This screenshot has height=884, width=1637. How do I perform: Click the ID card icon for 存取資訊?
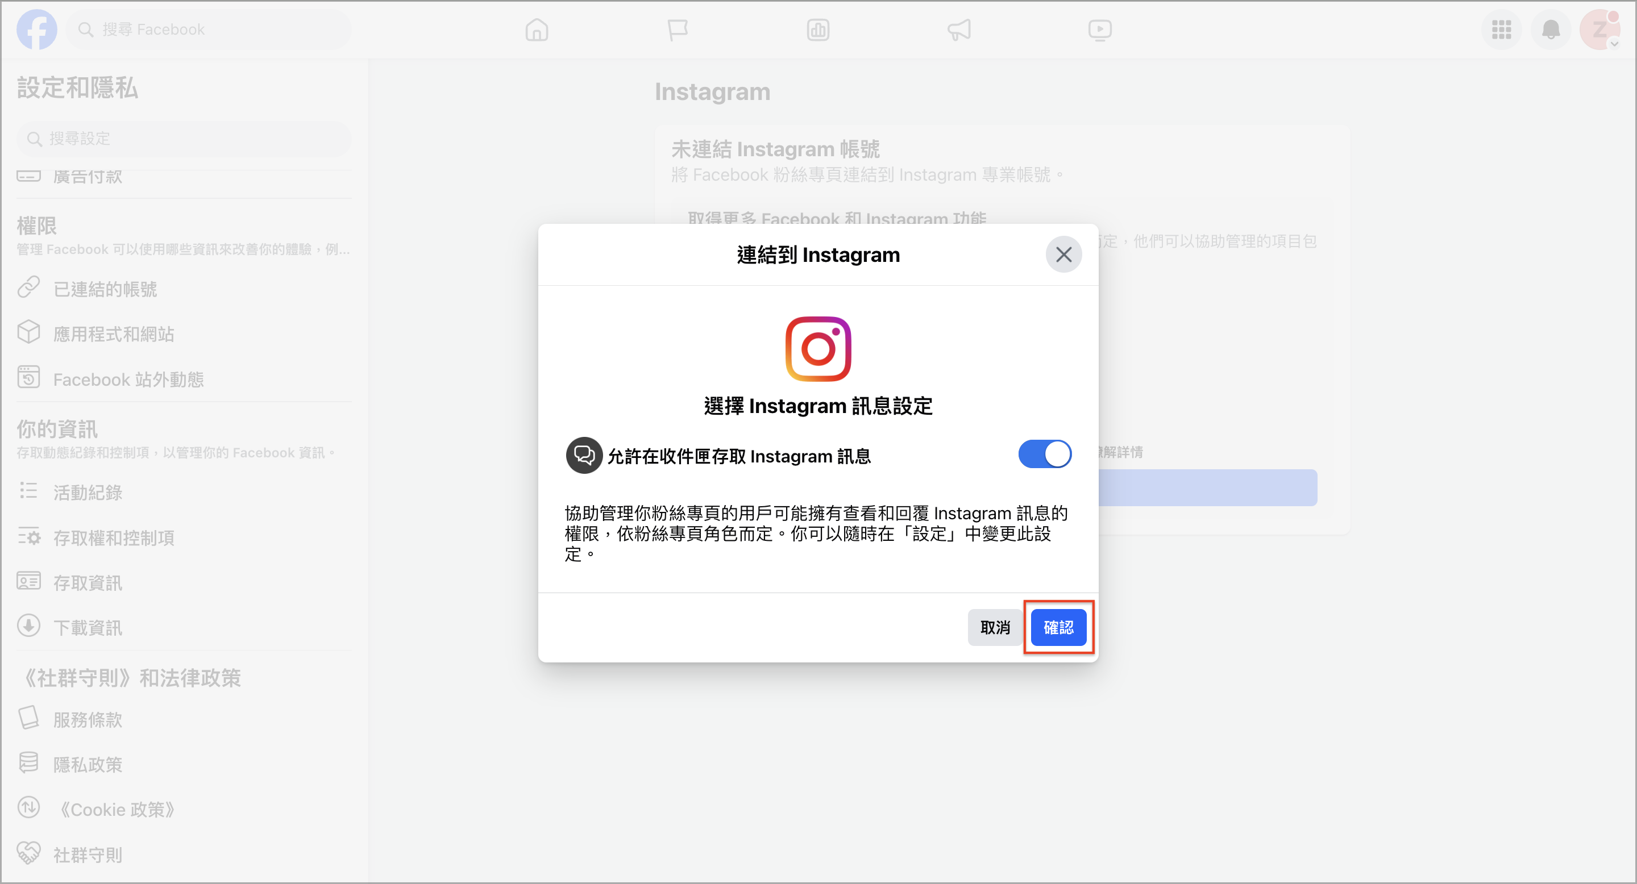28,581
